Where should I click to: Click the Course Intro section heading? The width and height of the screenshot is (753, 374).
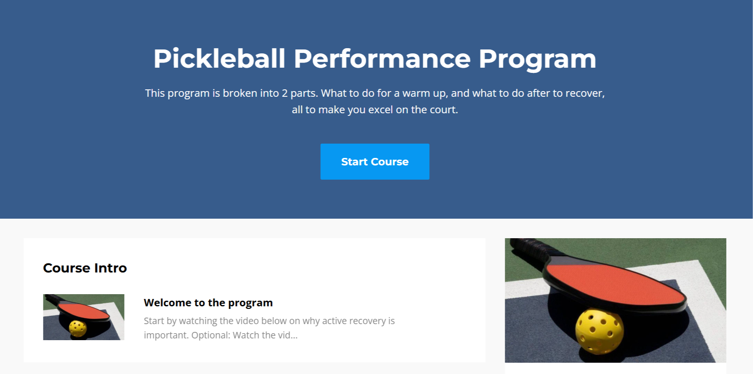(85, 268)
